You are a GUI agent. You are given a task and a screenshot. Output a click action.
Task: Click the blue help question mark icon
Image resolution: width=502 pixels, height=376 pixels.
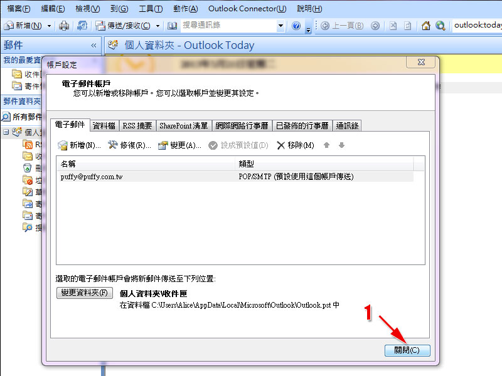pyautogui.click(x=296, y=26)
